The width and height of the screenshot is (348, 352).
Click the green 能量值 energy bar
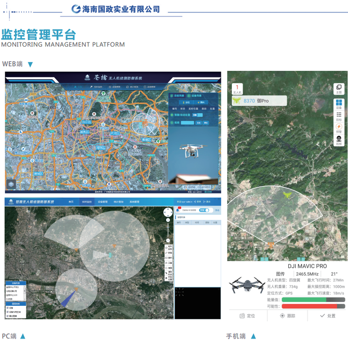click(x=313, y=300)
